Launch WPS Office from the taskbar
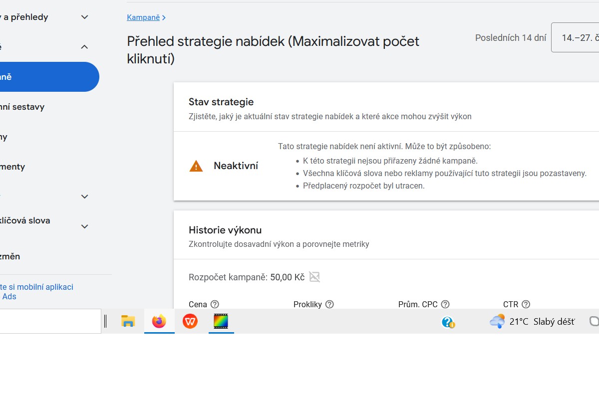 coord(190,321)
